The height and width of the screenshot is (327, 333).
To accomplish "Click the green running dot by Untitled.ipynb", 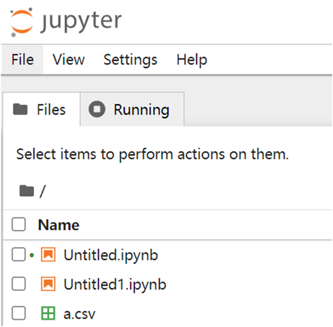I will coord(32,255).
